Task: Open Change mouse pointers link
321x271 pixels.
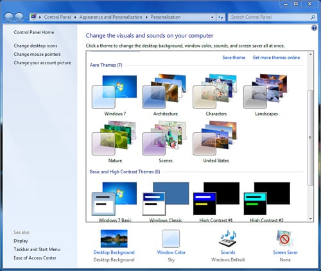Action: click(37, 55)
